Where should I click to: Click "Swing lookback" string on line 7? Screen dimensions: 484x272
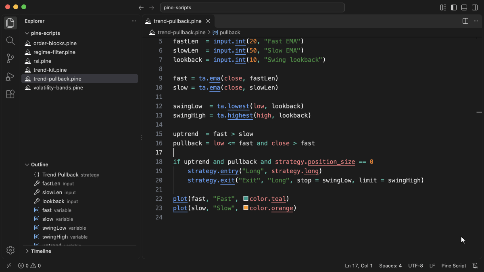pos(293,60)
